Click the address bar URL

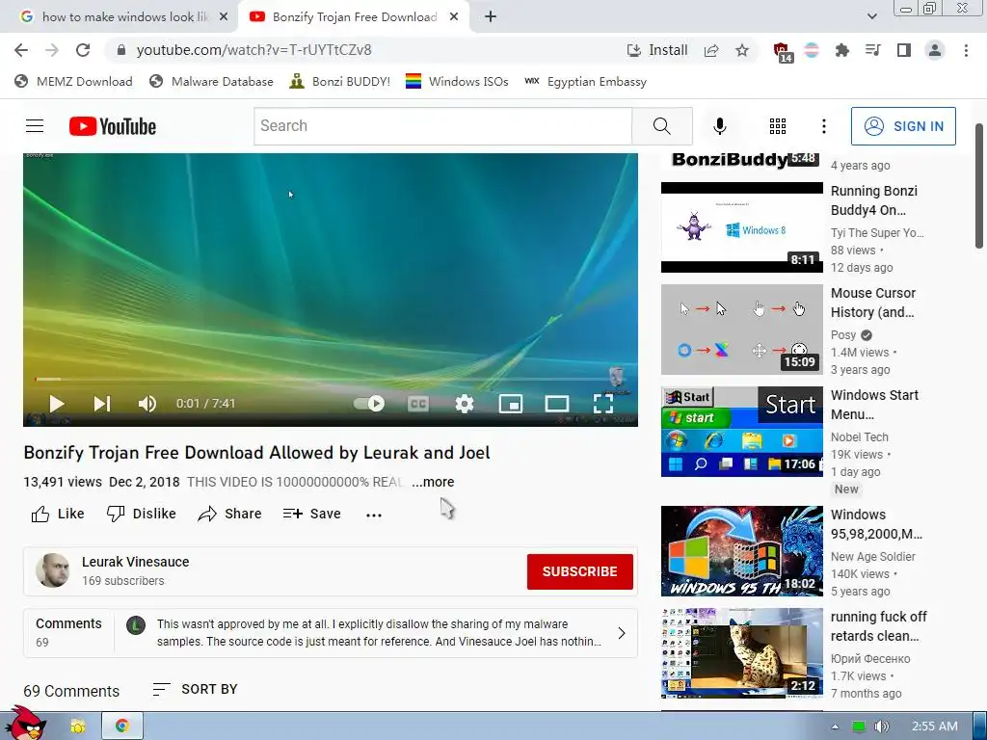point(253,50)
